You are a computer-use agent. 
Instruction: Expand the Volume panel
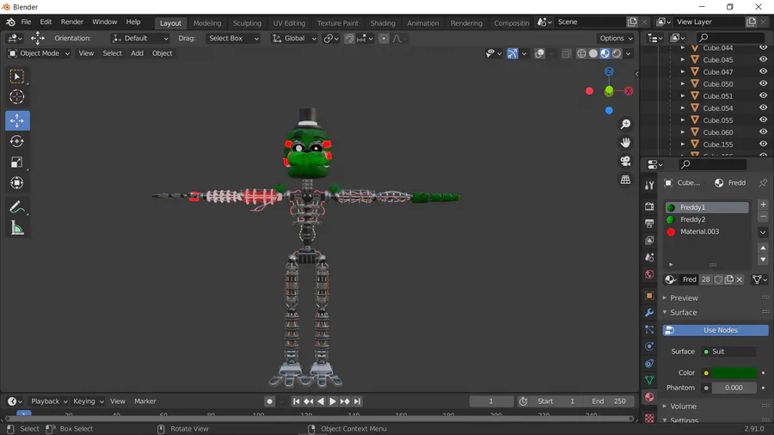[683, 407]
